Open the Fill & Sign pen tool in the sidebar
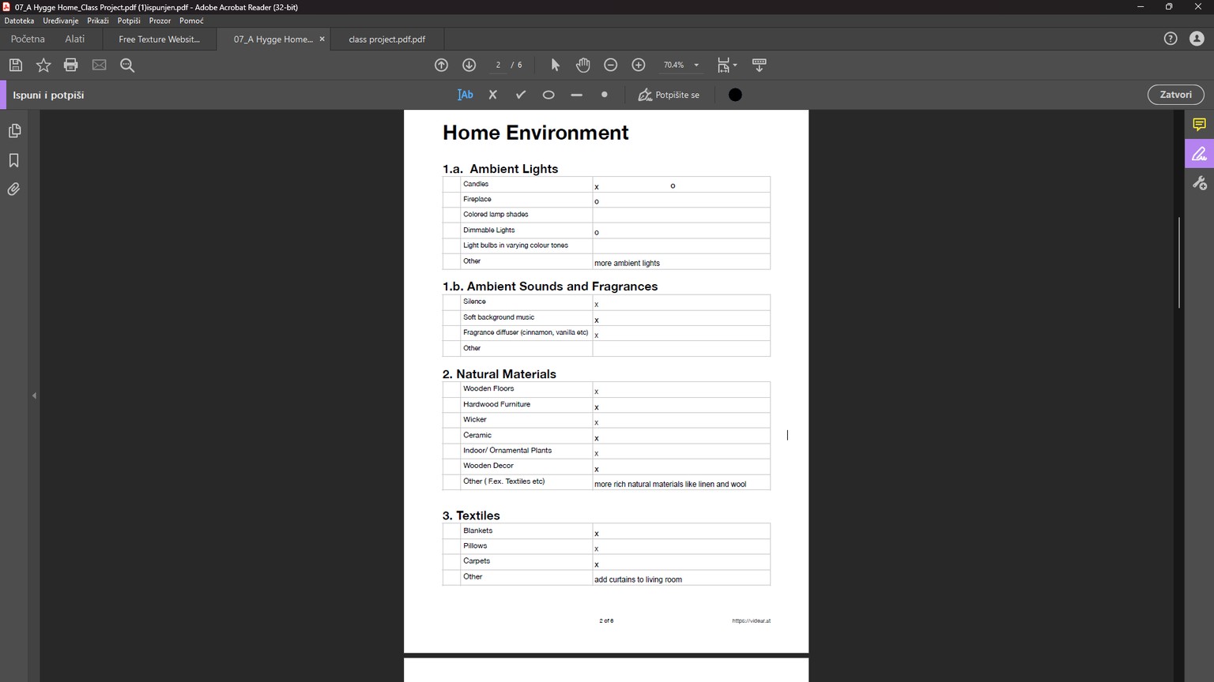1214x682 pixels. tap(1199, 154)
